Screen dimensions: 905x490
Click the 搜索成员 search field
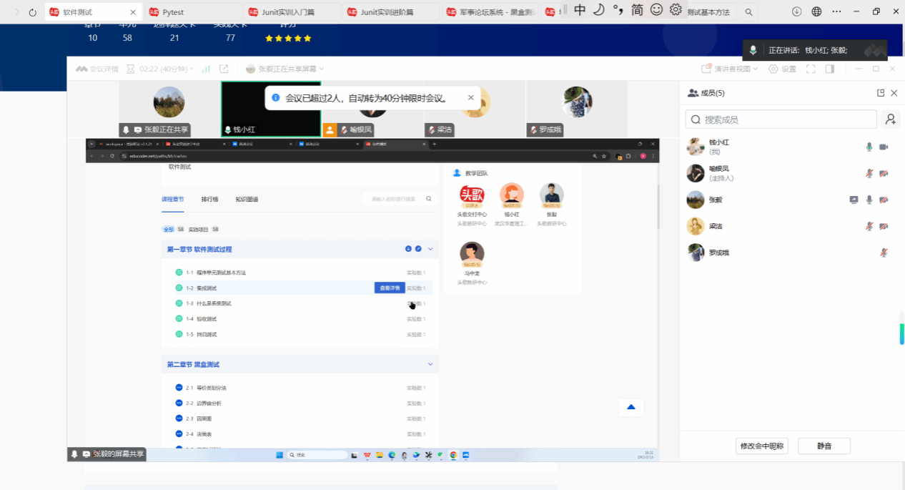click(x=781, y=119)
